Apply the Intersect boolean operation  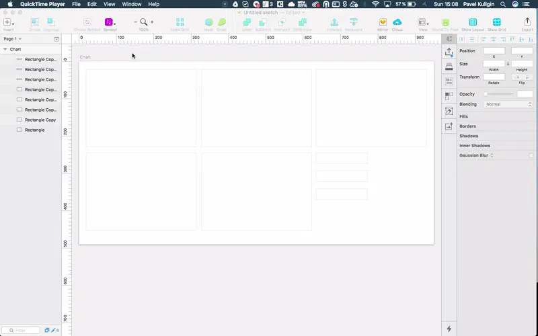(x=282, y=22)
